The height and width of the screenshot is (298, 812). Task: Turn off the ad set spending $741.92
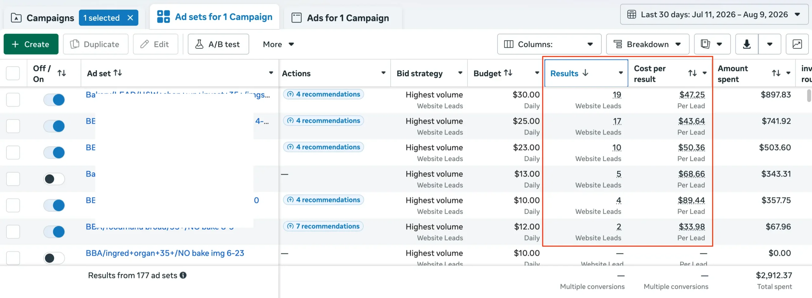pyautogui.click(x=54, y=126)
